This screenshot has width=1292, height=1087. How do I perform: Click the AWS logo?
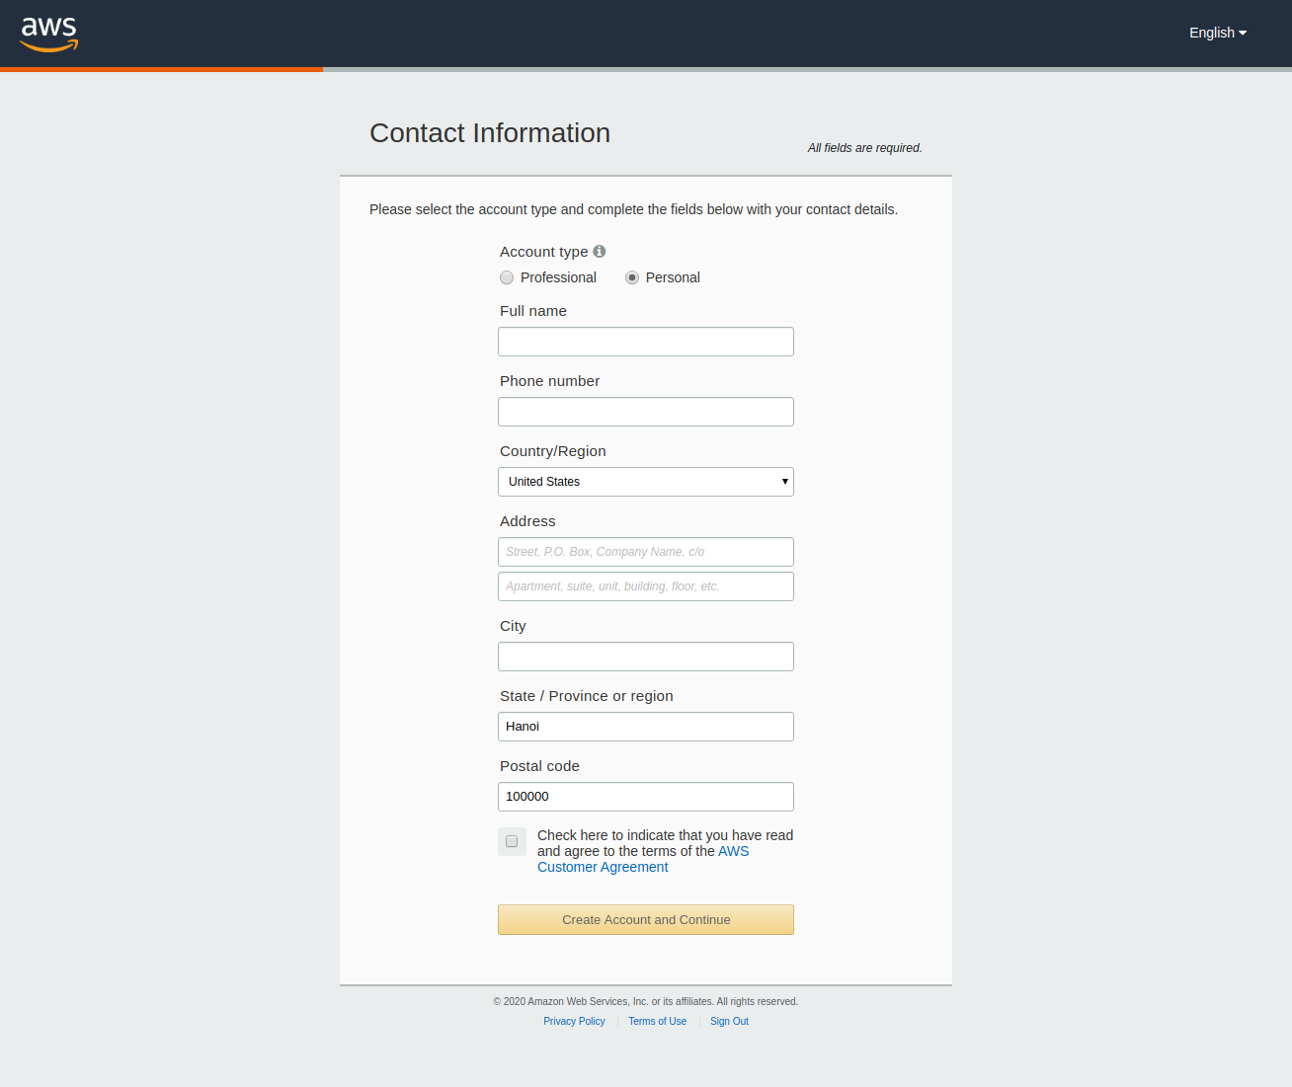[49, 34]
